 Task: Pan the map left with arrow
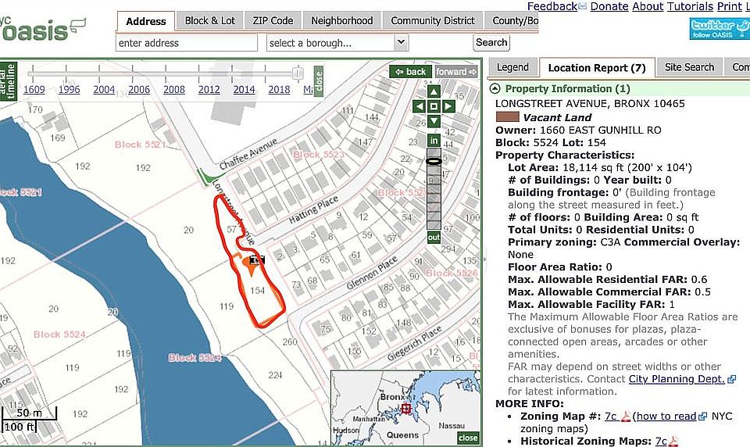pos(419,106)
